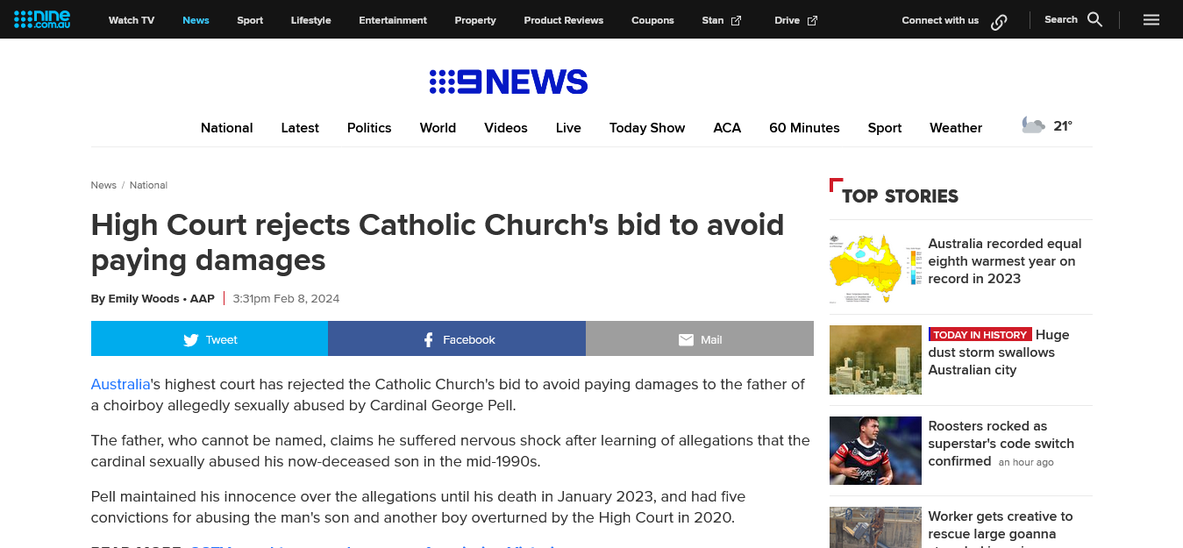Image resolution: width=1183 pixels, height=548 pixels.
Task: Click the 9News logo
Action: [x=508, y=82]
